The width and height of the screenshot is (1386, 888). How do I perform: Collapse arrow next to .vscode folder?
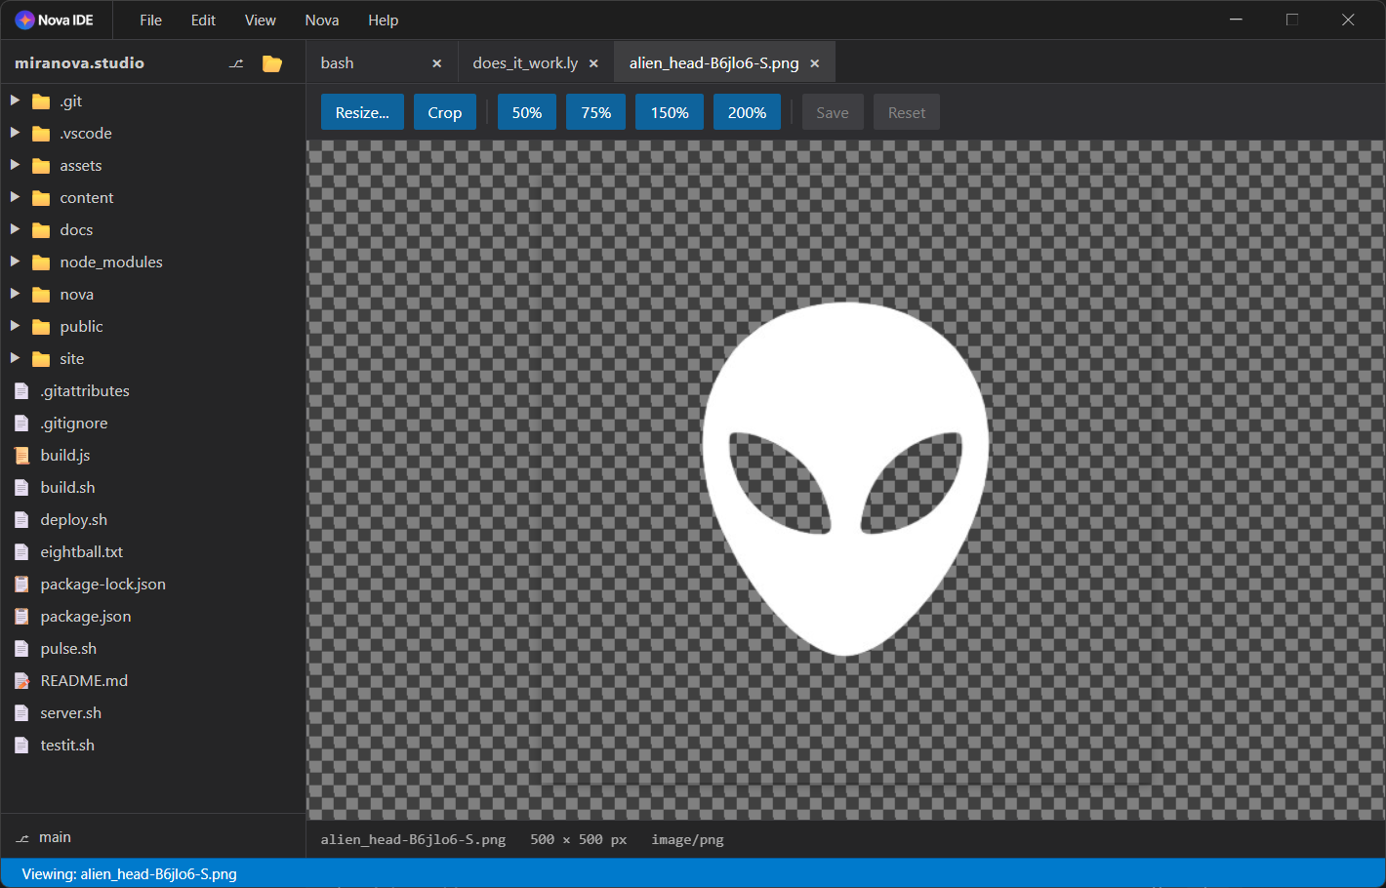coord(15,133)
